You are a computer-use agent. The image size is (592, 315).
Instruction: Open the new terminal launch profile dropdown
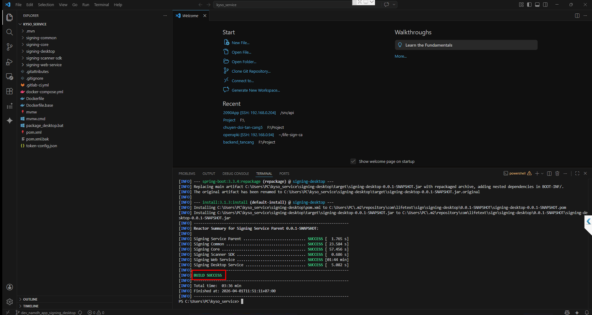pos(542,174)
